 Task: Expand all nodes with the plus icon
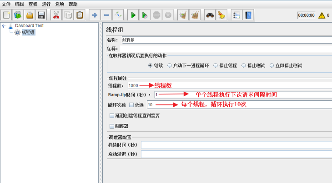coord(95,15)
